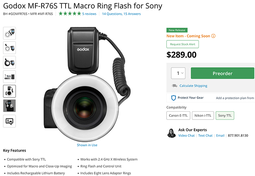Open Calculate Shipping link
Viewport: 255px width, 176px height.
193,86
